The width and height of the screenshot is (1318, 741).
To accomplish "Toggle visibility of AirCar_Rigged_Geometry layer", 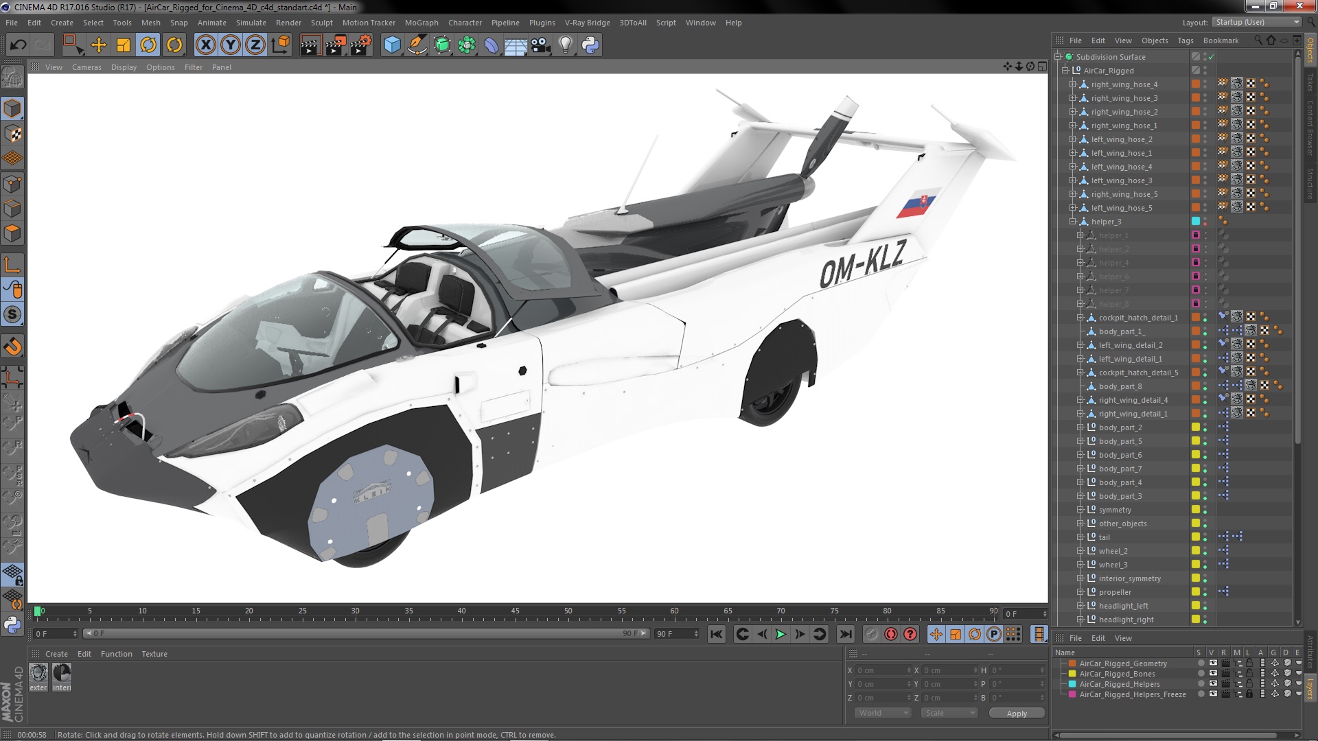I will pos(1213,663).
